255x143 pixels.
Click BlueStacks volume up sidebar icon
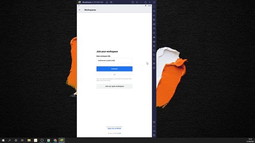(x=154, y=11)
